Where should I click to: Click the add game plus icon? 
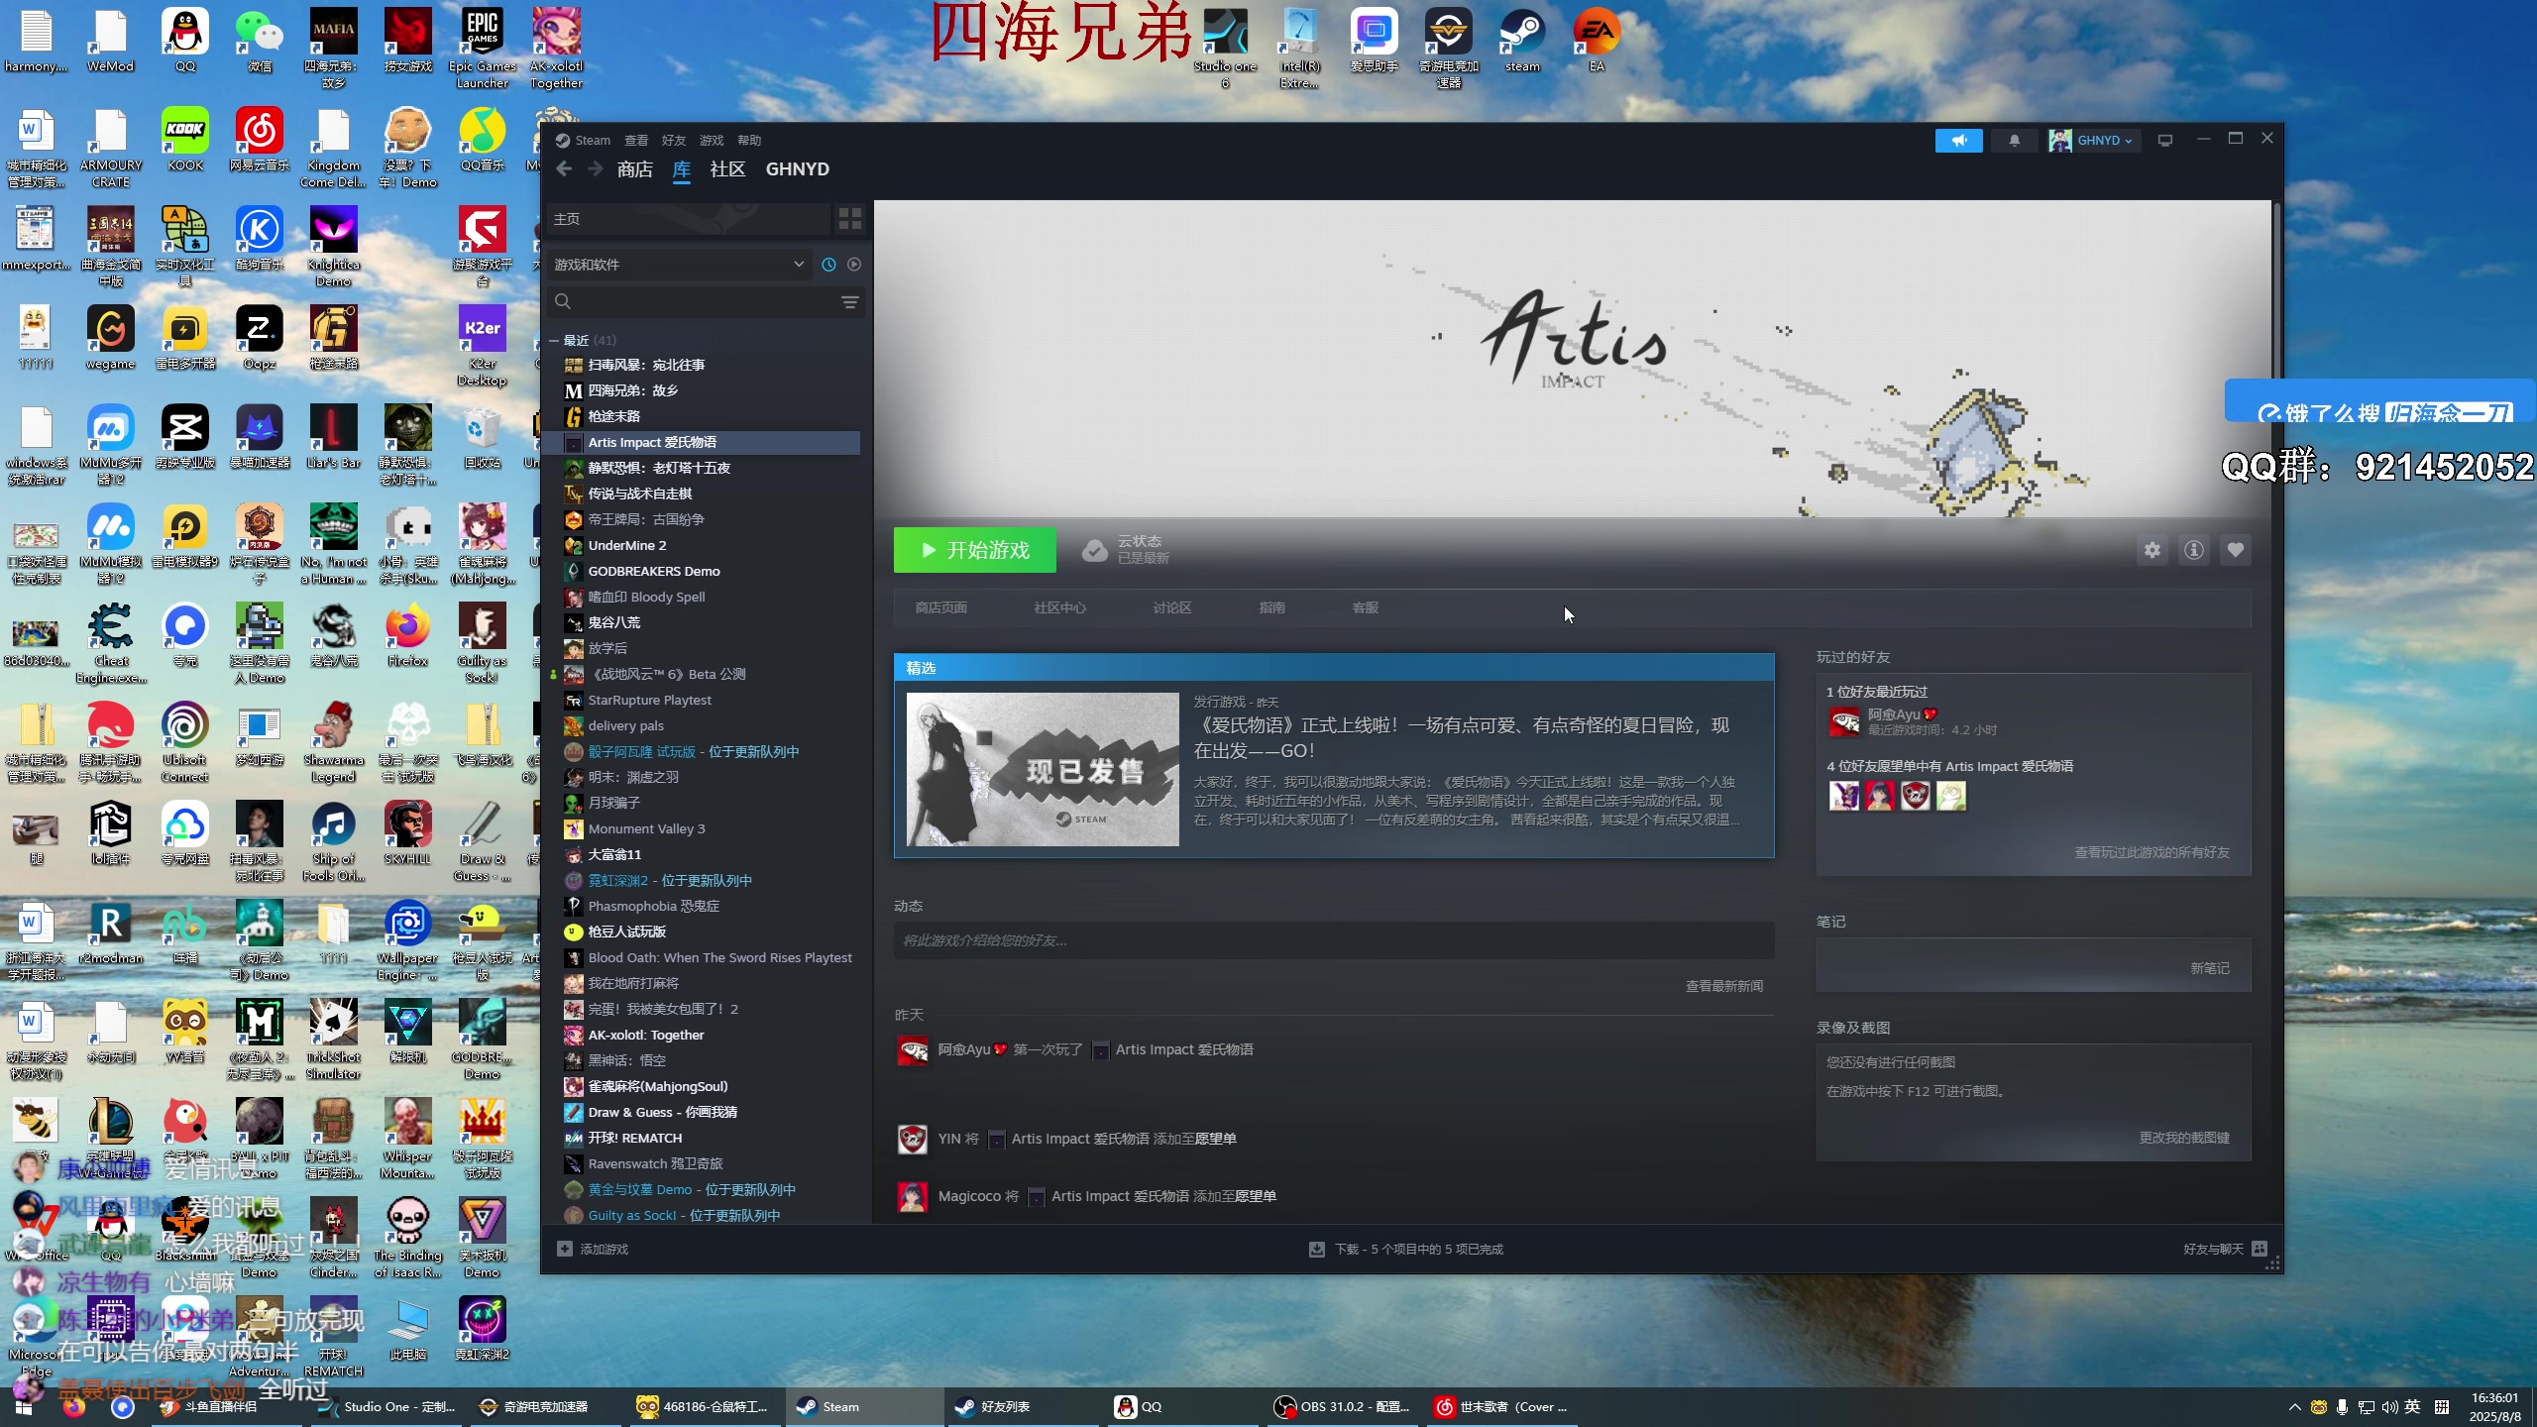click(x=565, y=1249)
